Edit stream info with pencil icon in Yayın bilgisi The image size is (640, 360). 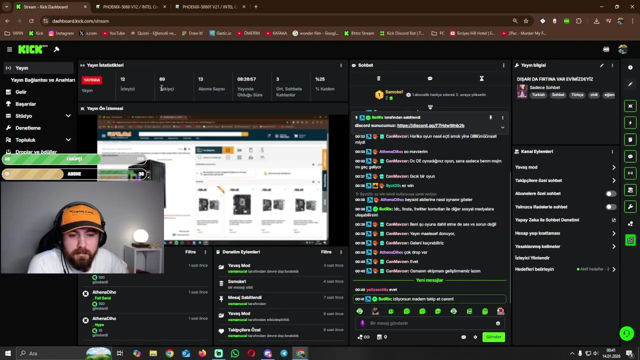coord(601,65)
